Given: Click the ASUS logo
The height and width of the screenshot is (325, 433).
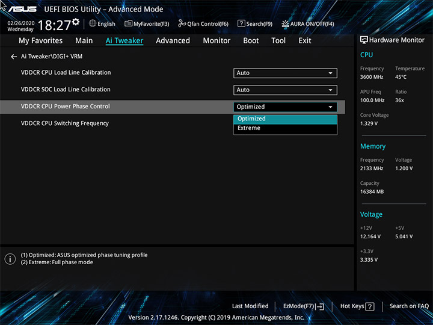Looking at the screenshot, I should pos(22,9).
